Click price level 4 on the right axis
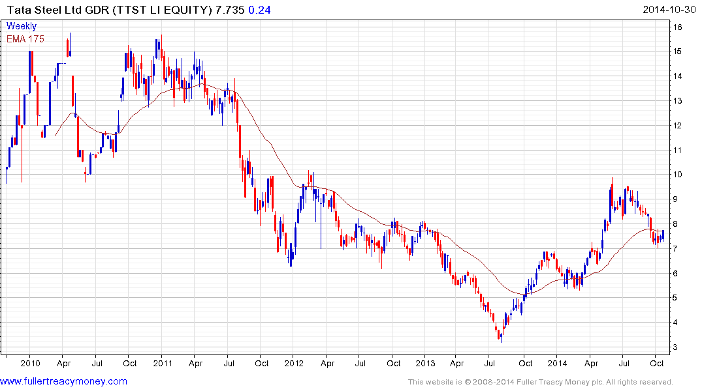Image resolution: width=702 pixels, height=391 pixels. (x=676, y=323)
